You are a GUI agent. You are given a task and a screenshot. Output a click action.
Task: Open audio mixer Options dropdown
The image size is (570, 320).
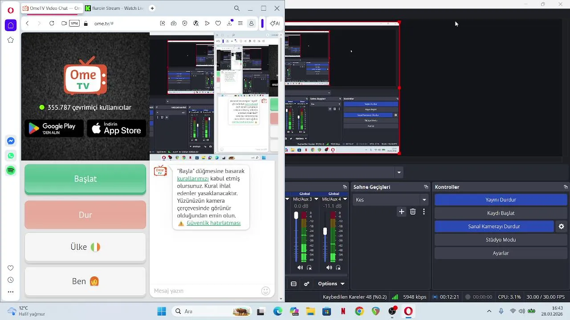332,284
